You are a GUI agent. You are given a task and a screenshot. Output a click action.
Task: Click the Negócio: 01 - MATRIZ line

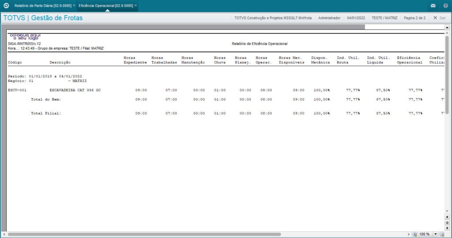pos(47,81)
